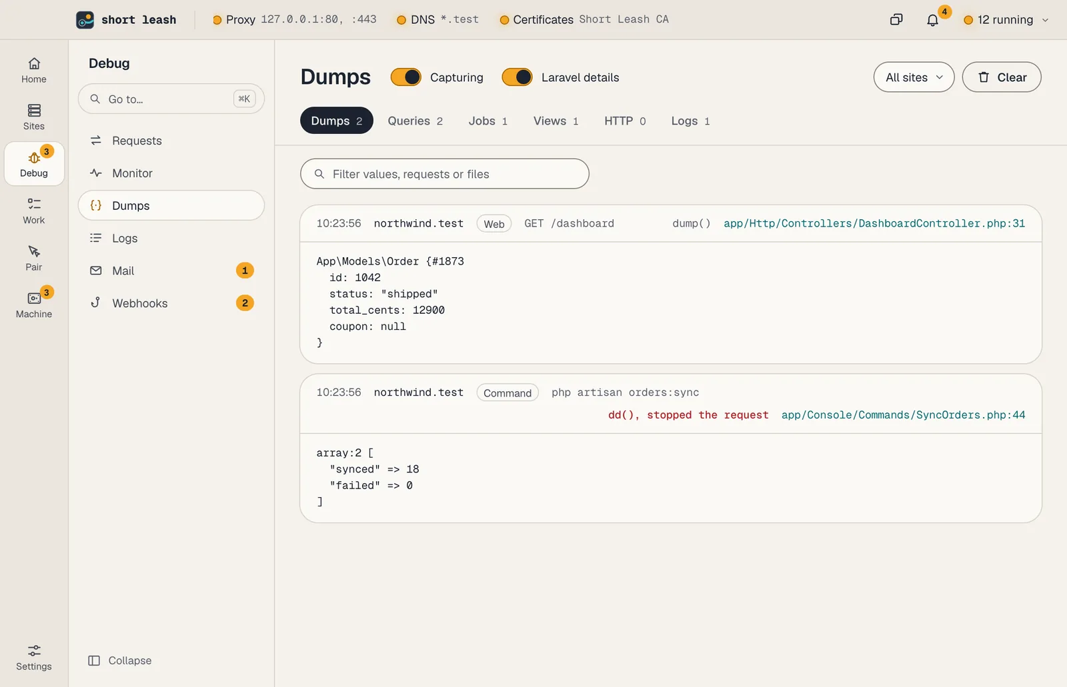Image resolution: width=1067 pixels, height=687 pixels.
Task: Select the Dumps 2 tab pill
Action: [337, 121]
